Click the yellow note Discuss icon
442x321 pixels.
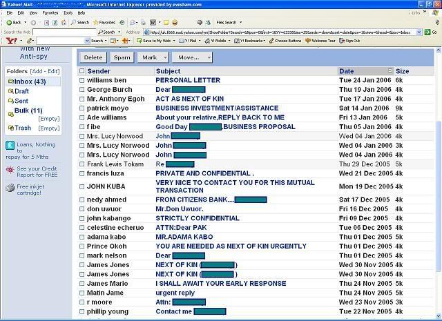click(166, 23)
